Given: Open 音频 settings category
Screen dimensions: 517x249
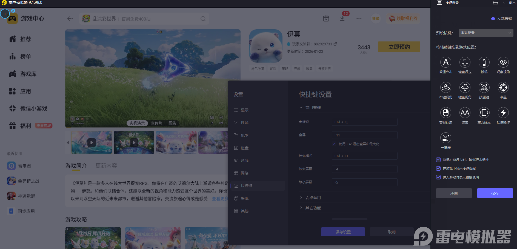Looking at the screenshot, I should (x=258, y=161).
